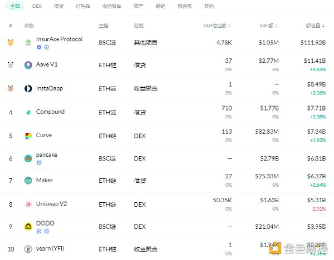Viewport: 334px width, 260px height.
Task: Click the Maker logo icon
Action: click(x=28, y=181)
